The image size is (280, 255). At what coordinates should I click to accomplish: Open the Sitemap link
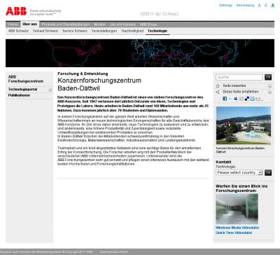[x=225, y=5]
